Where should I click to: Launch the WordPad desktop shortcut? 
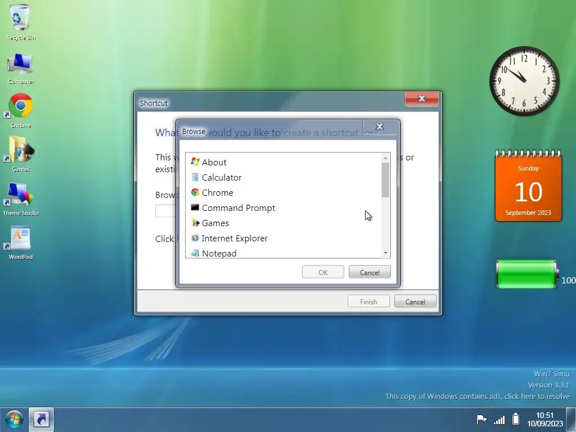21,242
